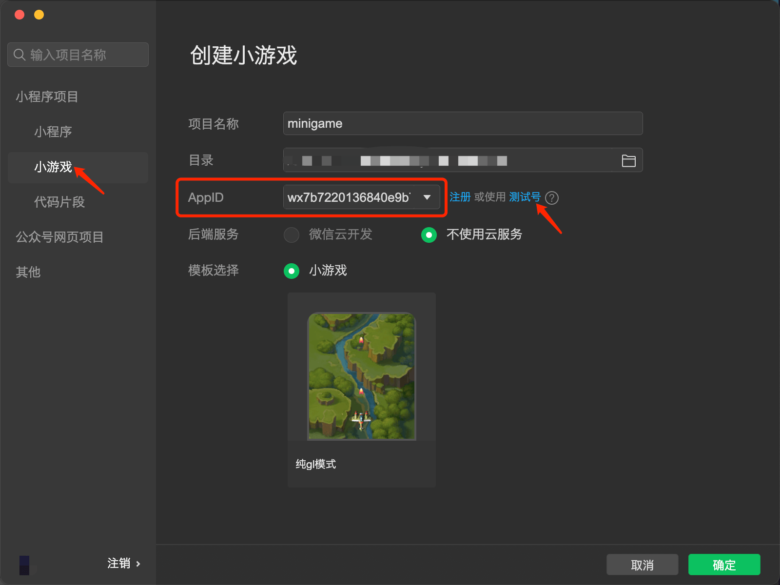Select the 不使用云服务 radio option

click(429, 235)
